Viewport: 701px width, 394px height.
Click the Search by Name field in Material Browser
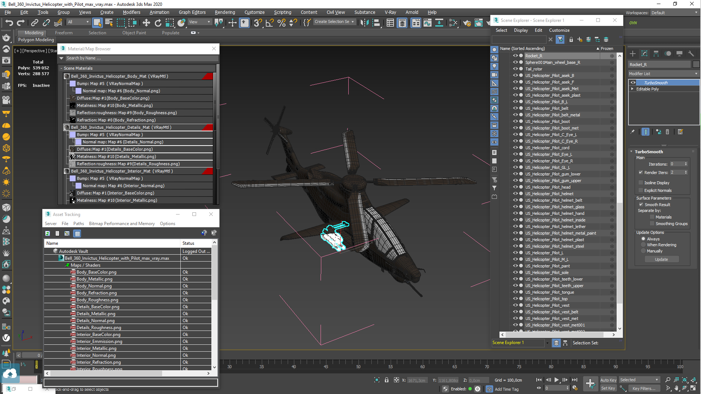[142, 58]
